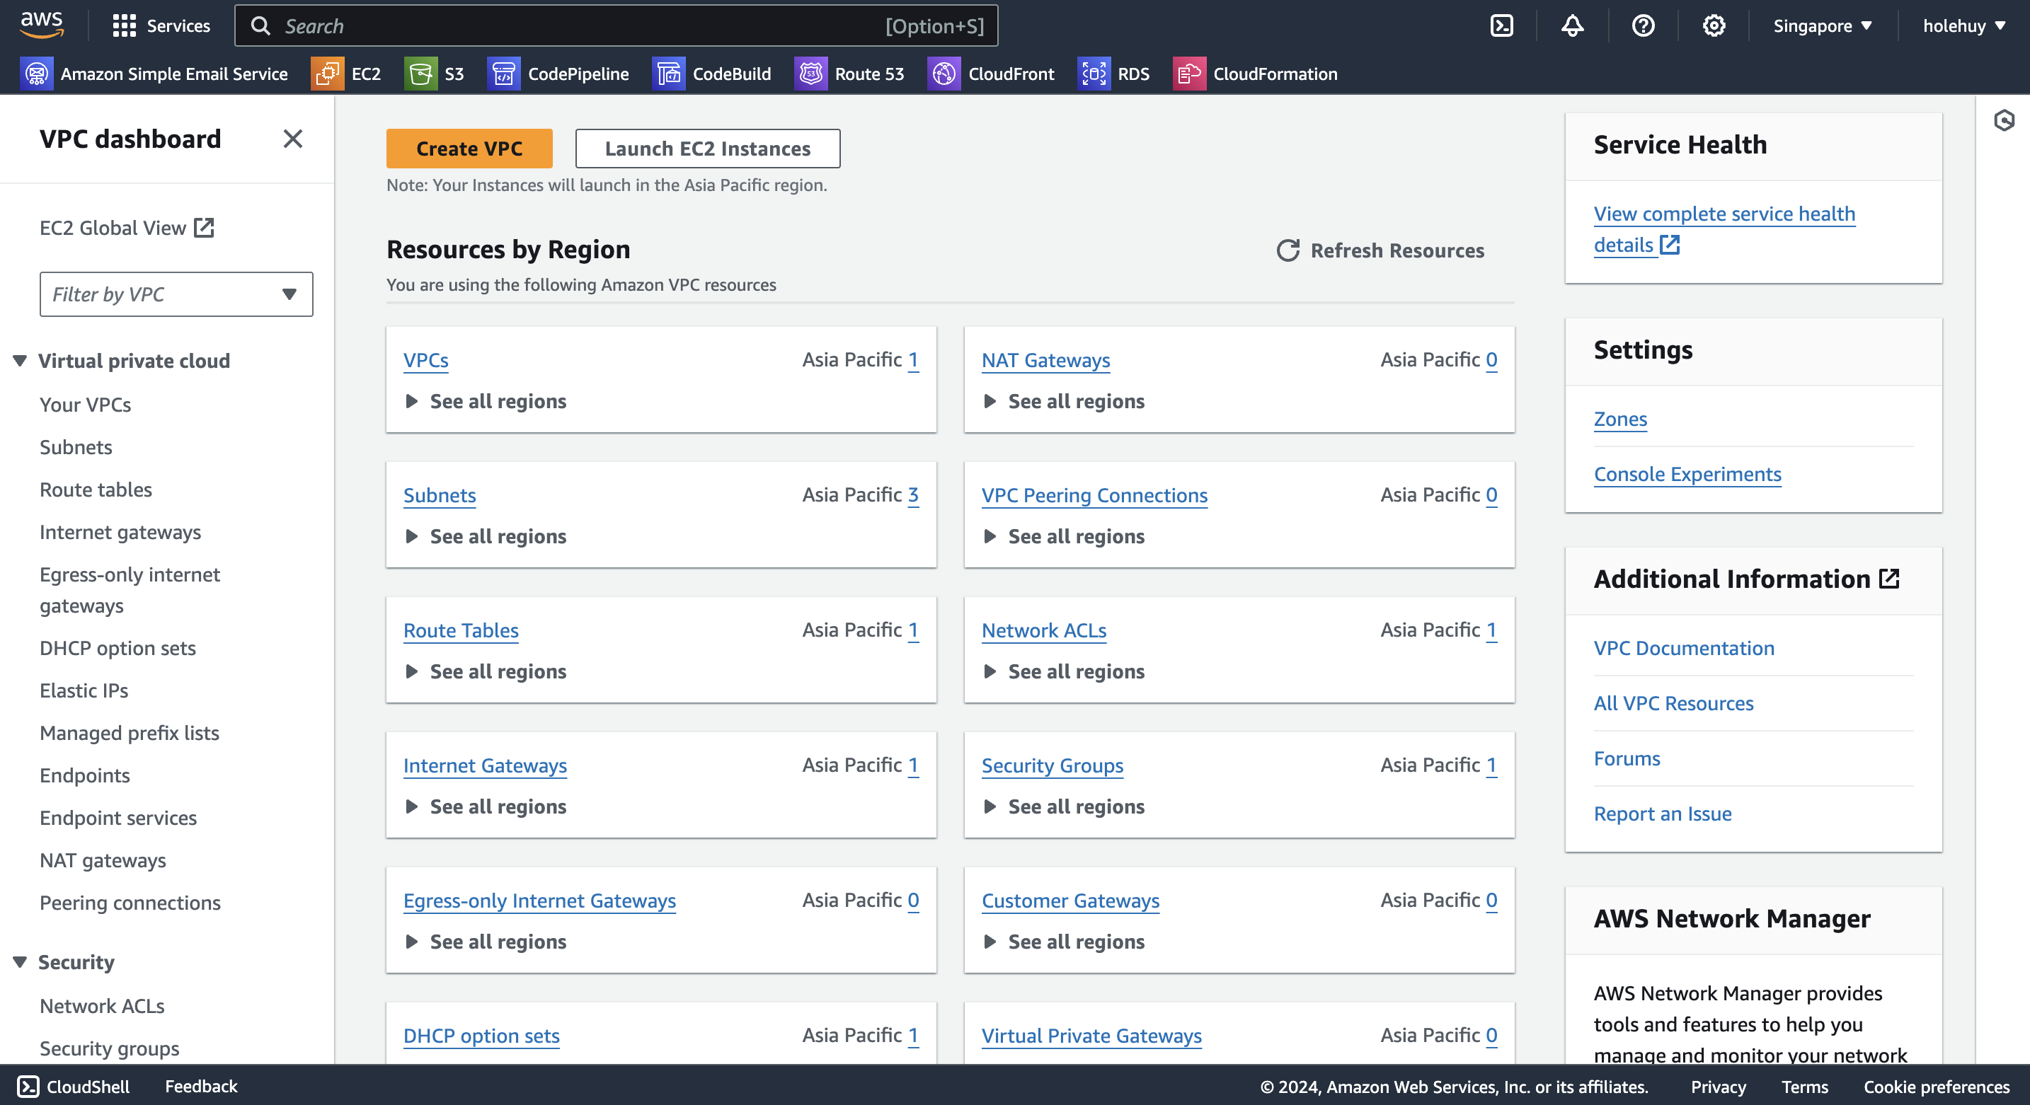Go to Endpoints in sidebar
The image size is (2030, 1105).
(84, 776)
